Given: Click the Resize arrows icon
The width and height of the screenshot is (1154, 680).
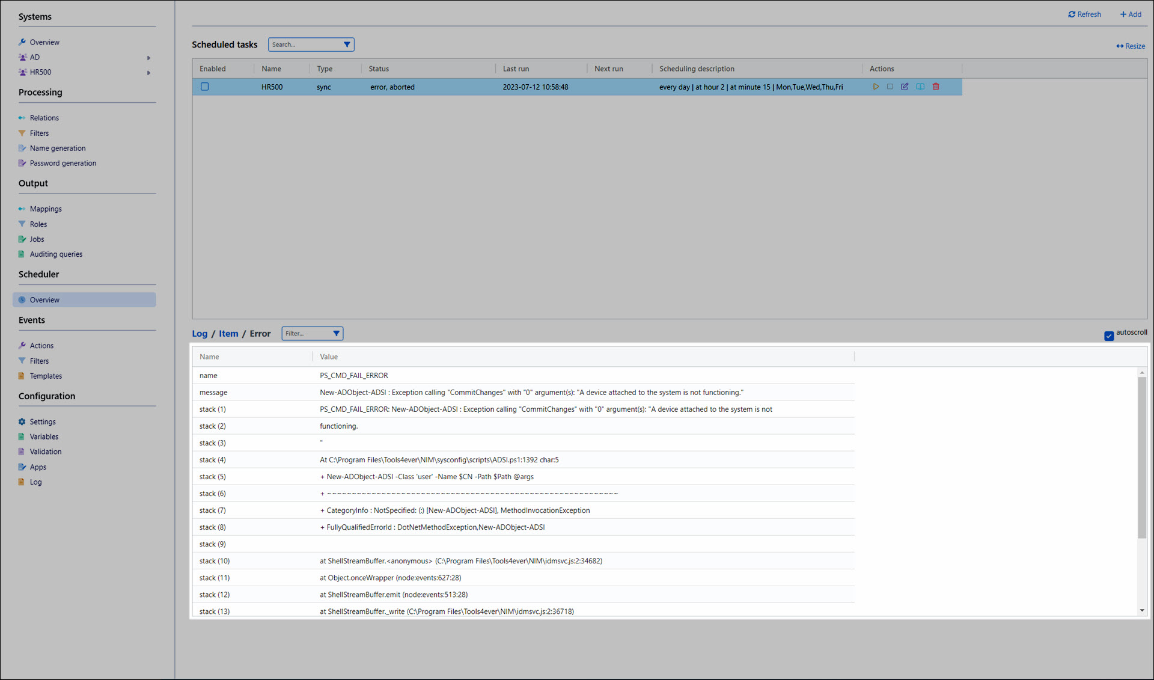Looking at the screenshot, I should click(1120, 46).
